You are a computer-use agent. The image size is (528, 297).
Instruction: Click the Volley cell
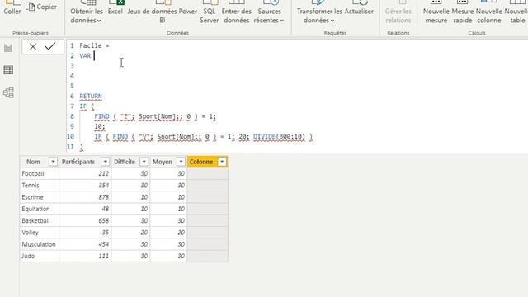click(39, 233)
